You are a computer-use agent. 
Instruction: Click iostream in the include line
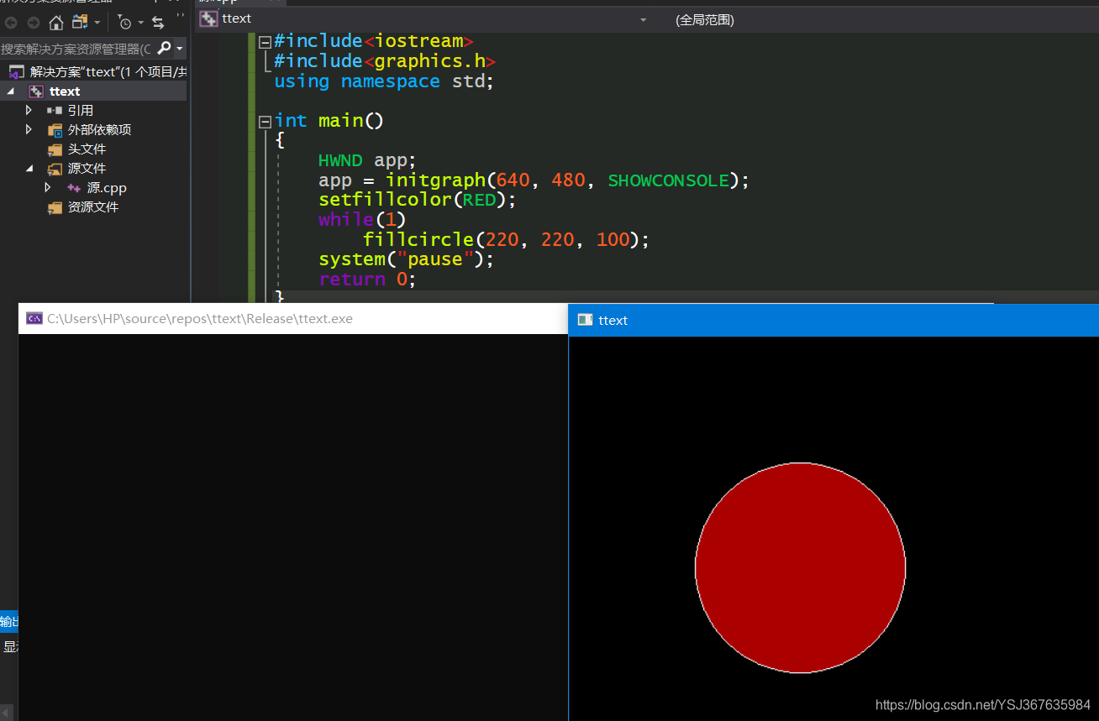point(418,41)
